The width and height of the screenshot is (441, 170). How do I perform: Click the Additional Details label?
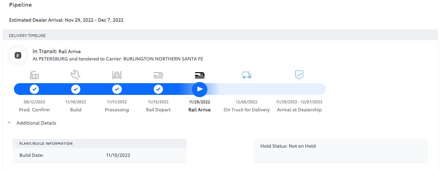[36, 123]
